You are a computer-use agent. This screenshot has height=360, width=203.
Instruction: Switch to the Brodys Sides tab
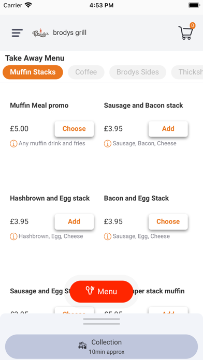[138, 72]
